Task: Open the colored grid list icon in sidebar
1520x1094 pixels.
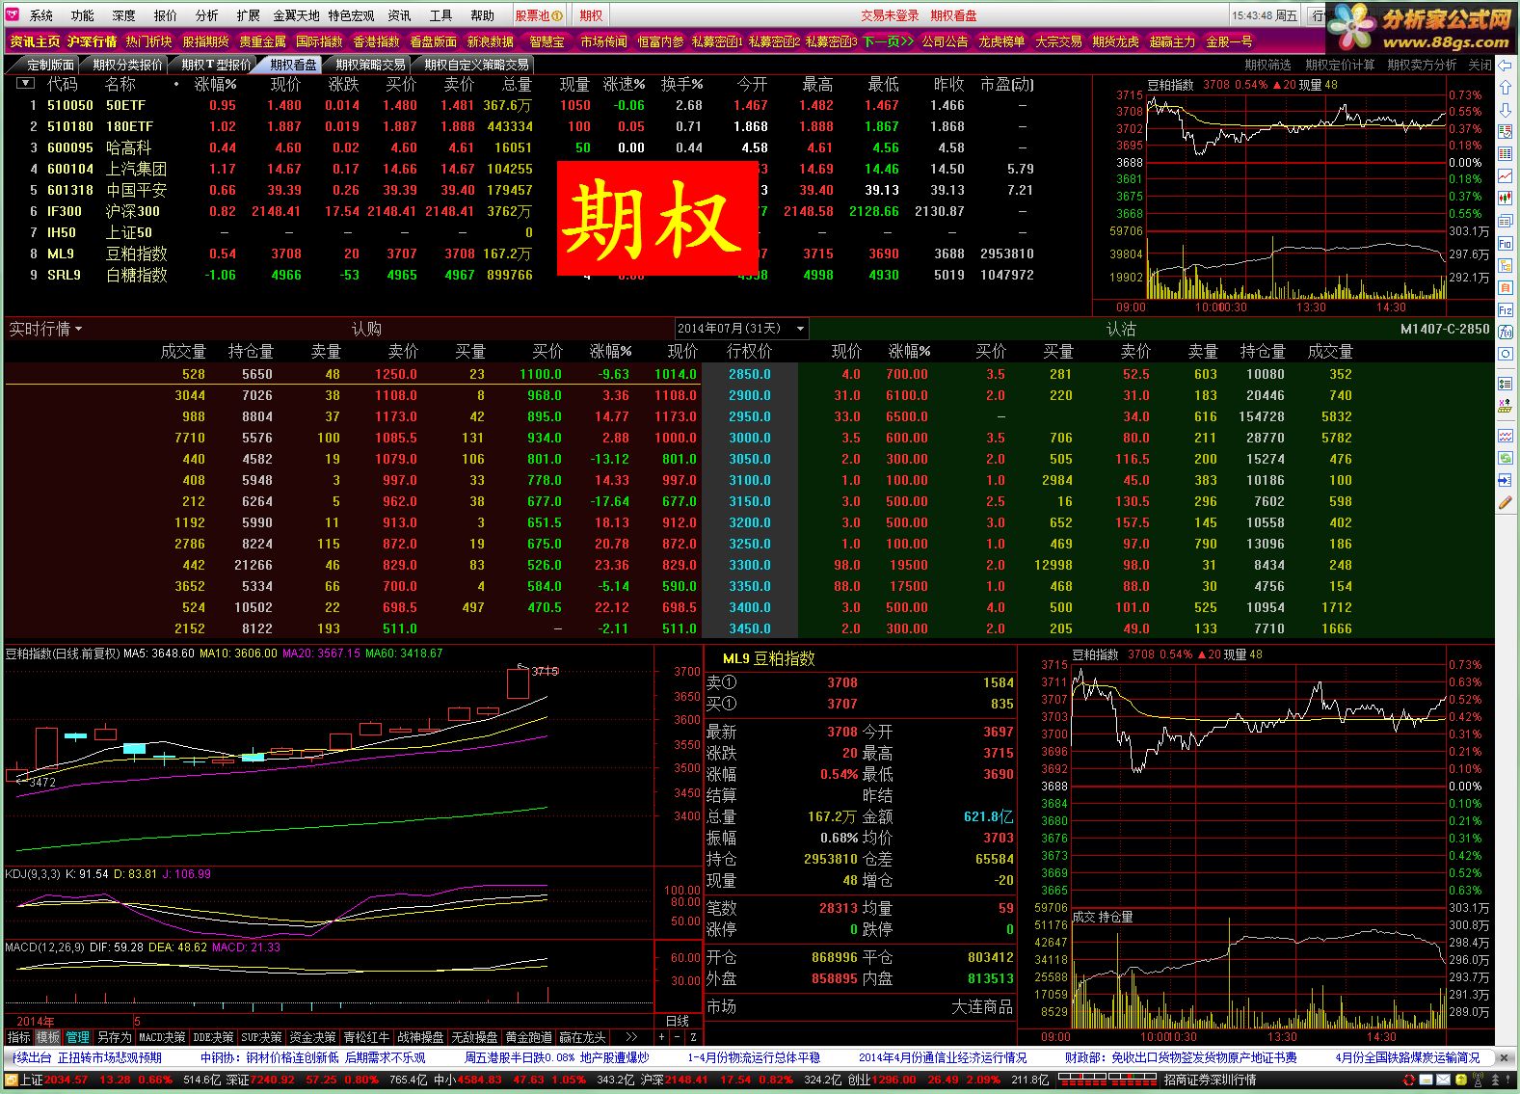Action: (1506, 154)
